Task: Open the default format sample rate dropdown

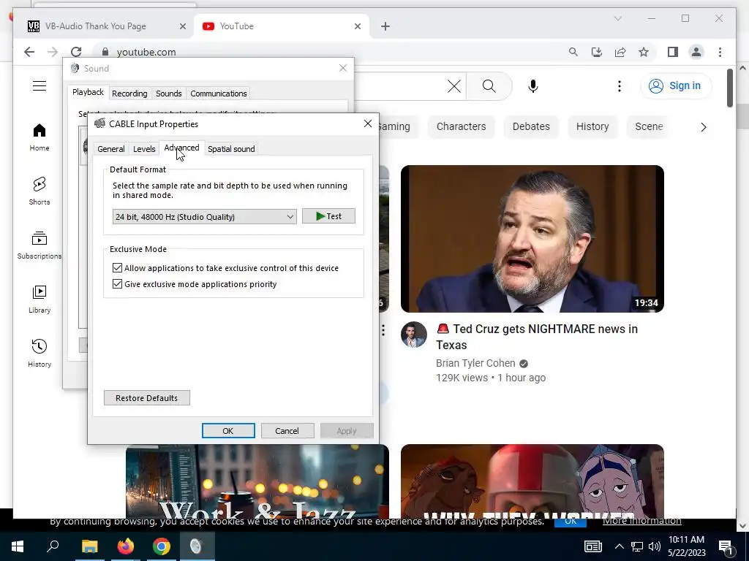Action: [205, 216]
